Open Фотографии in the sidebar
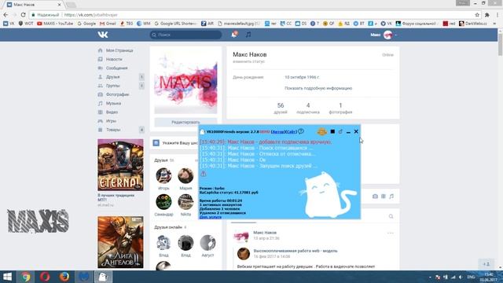Image resolution: width=503 pixels, height=283 pixels. [117, 94]
